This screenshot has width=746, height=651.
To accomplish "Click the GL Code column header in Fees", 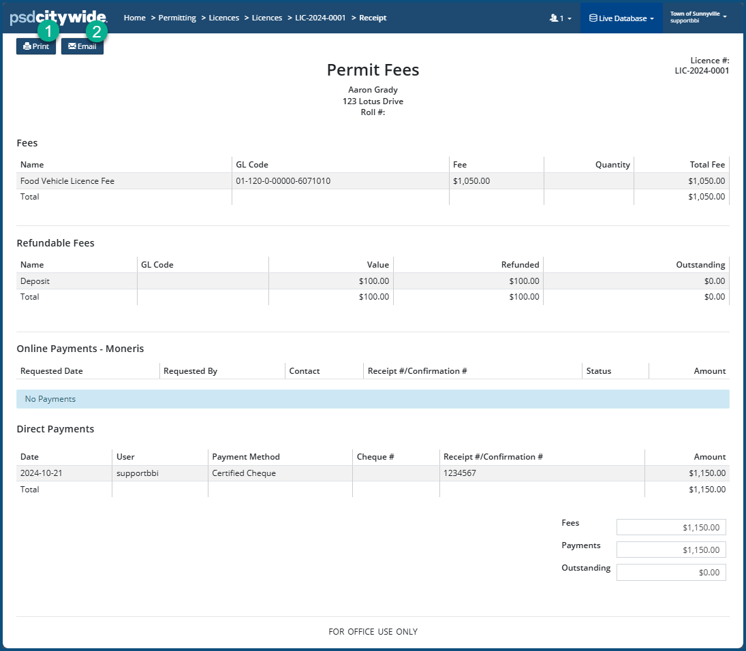I will coord(251,165).
